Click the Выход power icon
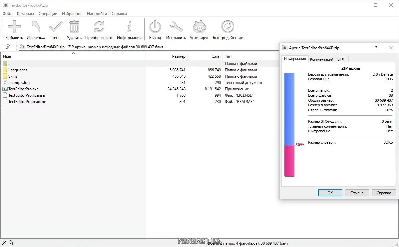 tap(155, 27)
